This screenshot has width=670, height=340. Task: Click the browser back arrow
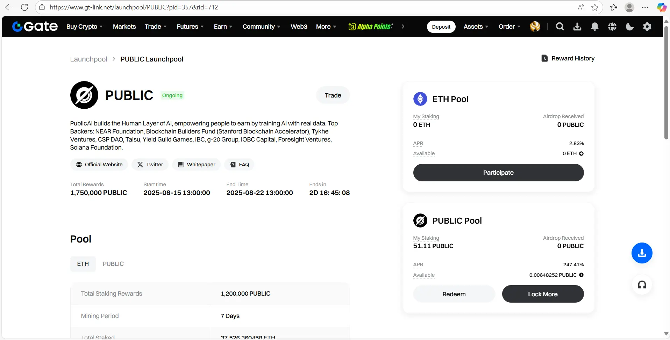point(9,7)
